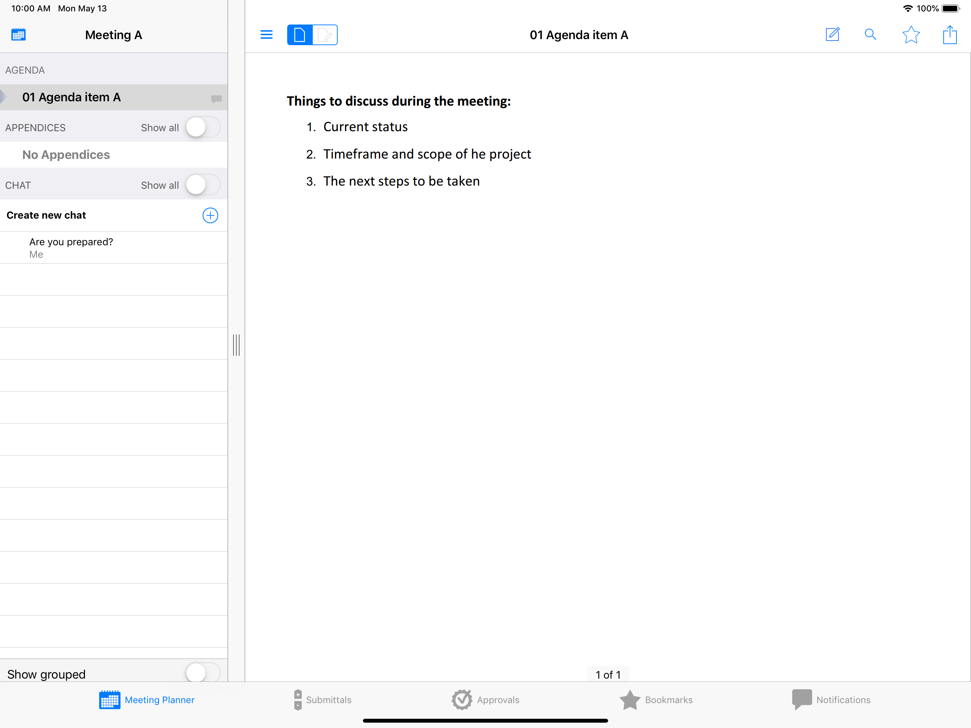Click the Create new chat label
Screen dimensions: 971x728
click(x=46, y=215)
